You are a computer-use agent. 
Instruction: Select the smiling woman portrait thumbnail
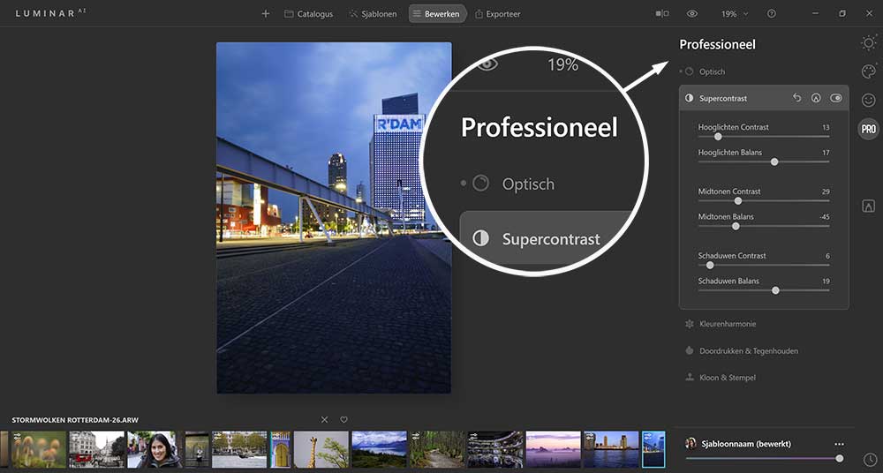click(155, 449)
